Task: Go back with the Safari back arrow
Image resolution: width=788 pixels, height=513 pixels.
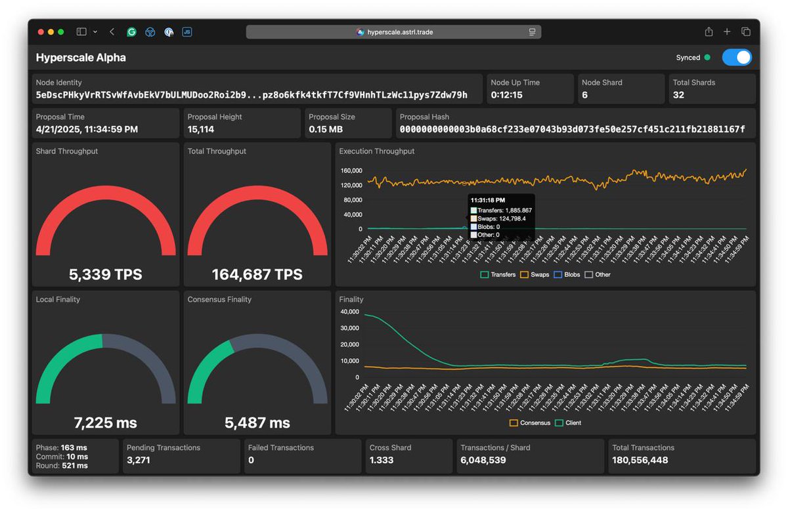Action: (x=112, y=31)
